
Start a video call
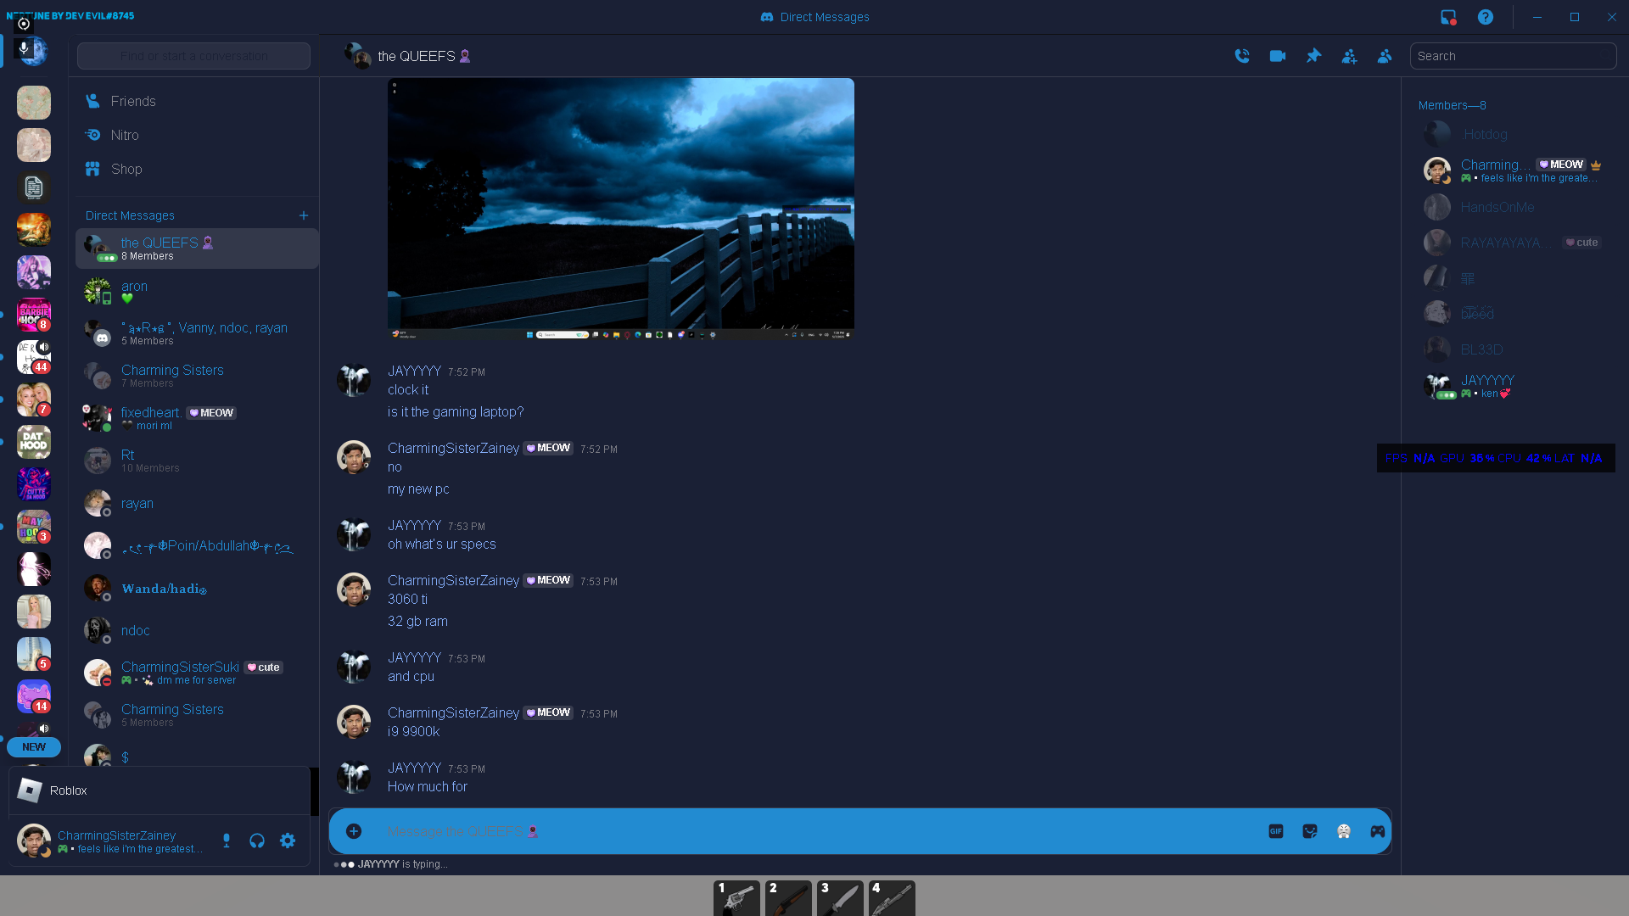(x=1278, y=56)
